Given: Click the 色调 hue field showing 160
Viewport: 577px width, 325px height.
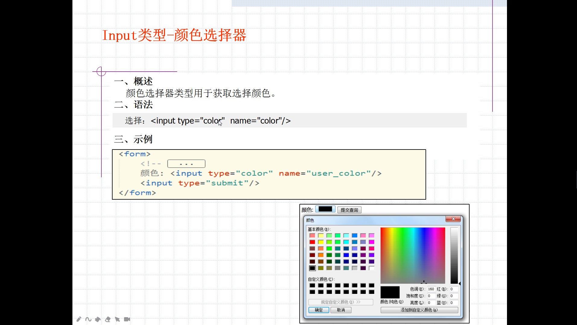Looking at the screenshot, I should click(x=431, y=289).
